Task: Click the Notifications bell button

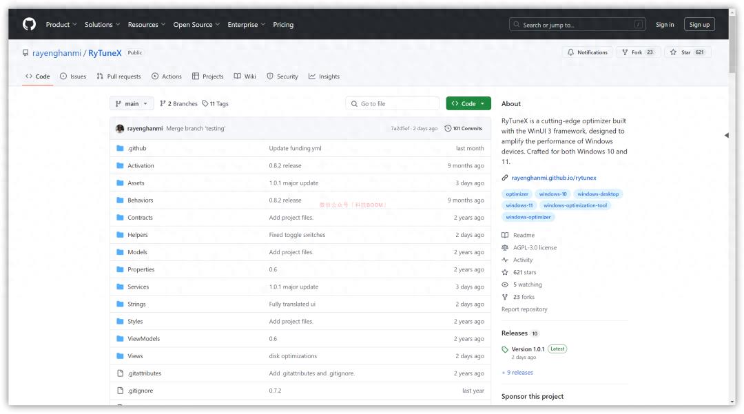Action: [587, 52]
